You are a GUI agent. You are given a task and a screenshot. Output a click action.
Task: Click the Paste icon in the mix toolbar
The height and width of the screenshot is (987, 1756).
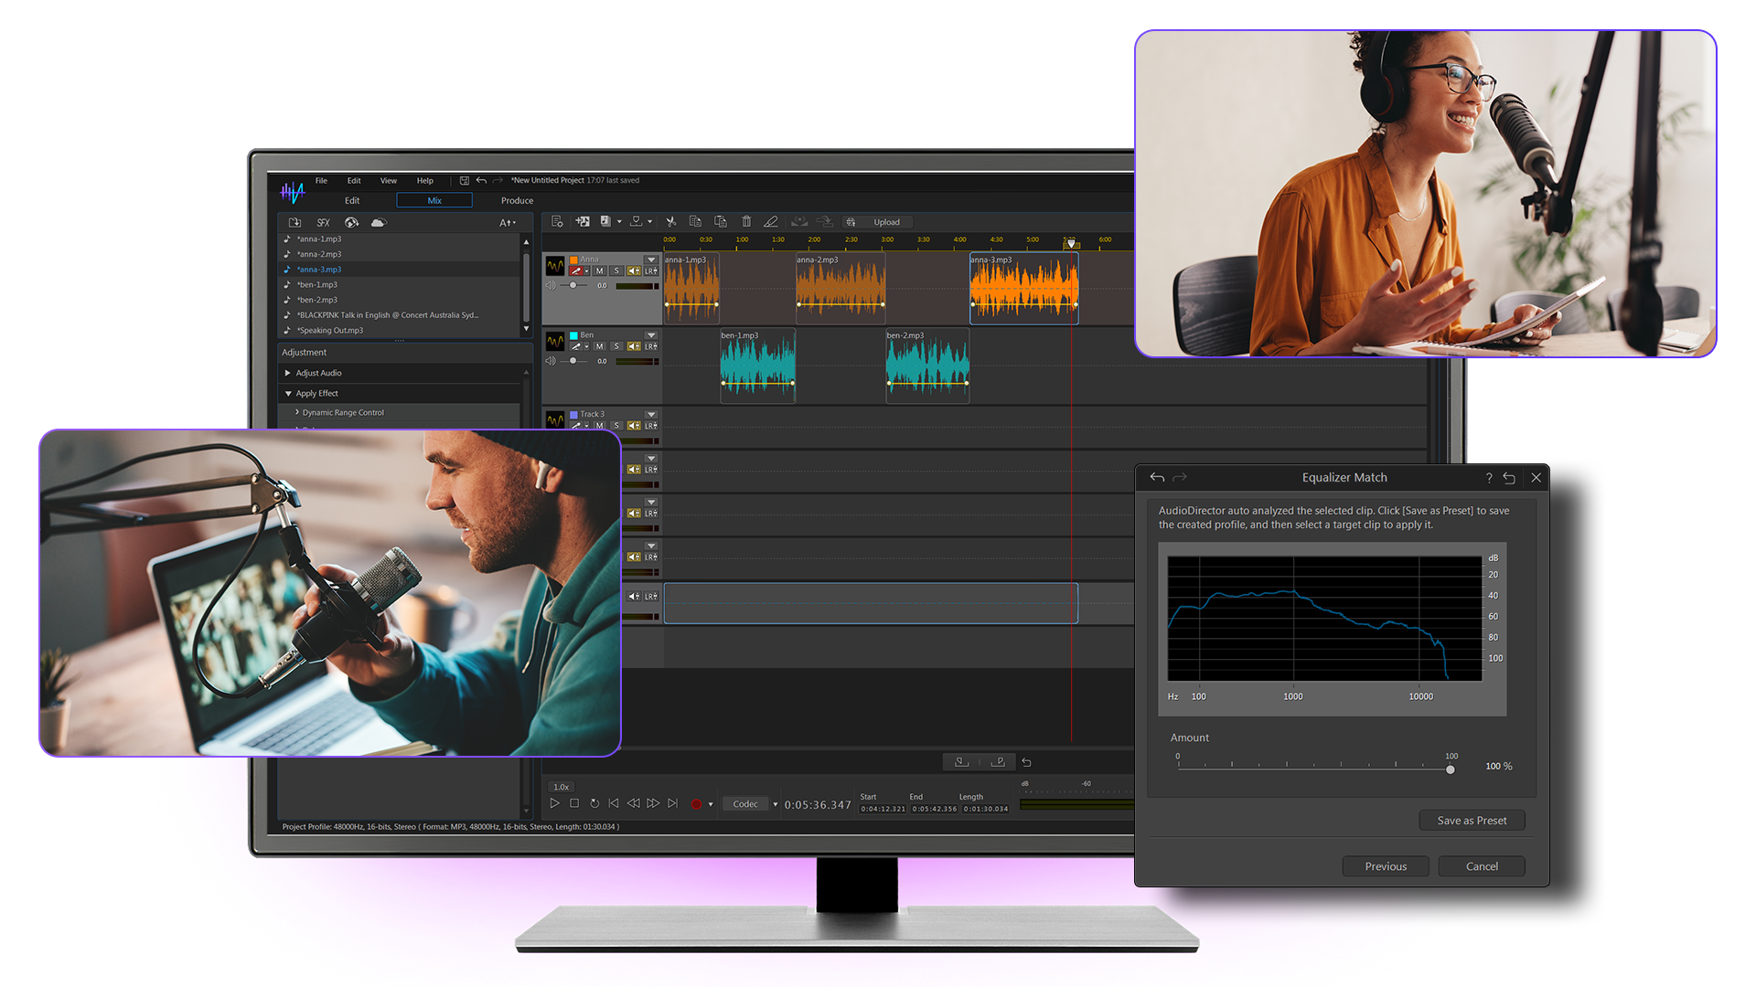pos(721,221)
